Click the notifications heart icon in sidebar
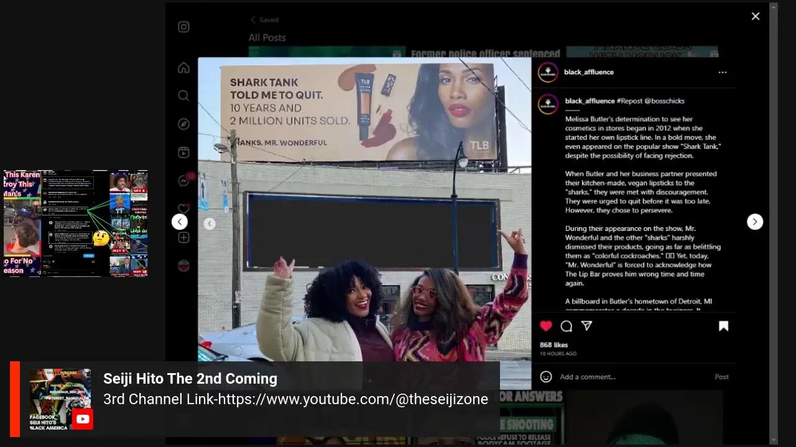Image resolution: width=796 pixels, height=447 pixels. [183, 209]
